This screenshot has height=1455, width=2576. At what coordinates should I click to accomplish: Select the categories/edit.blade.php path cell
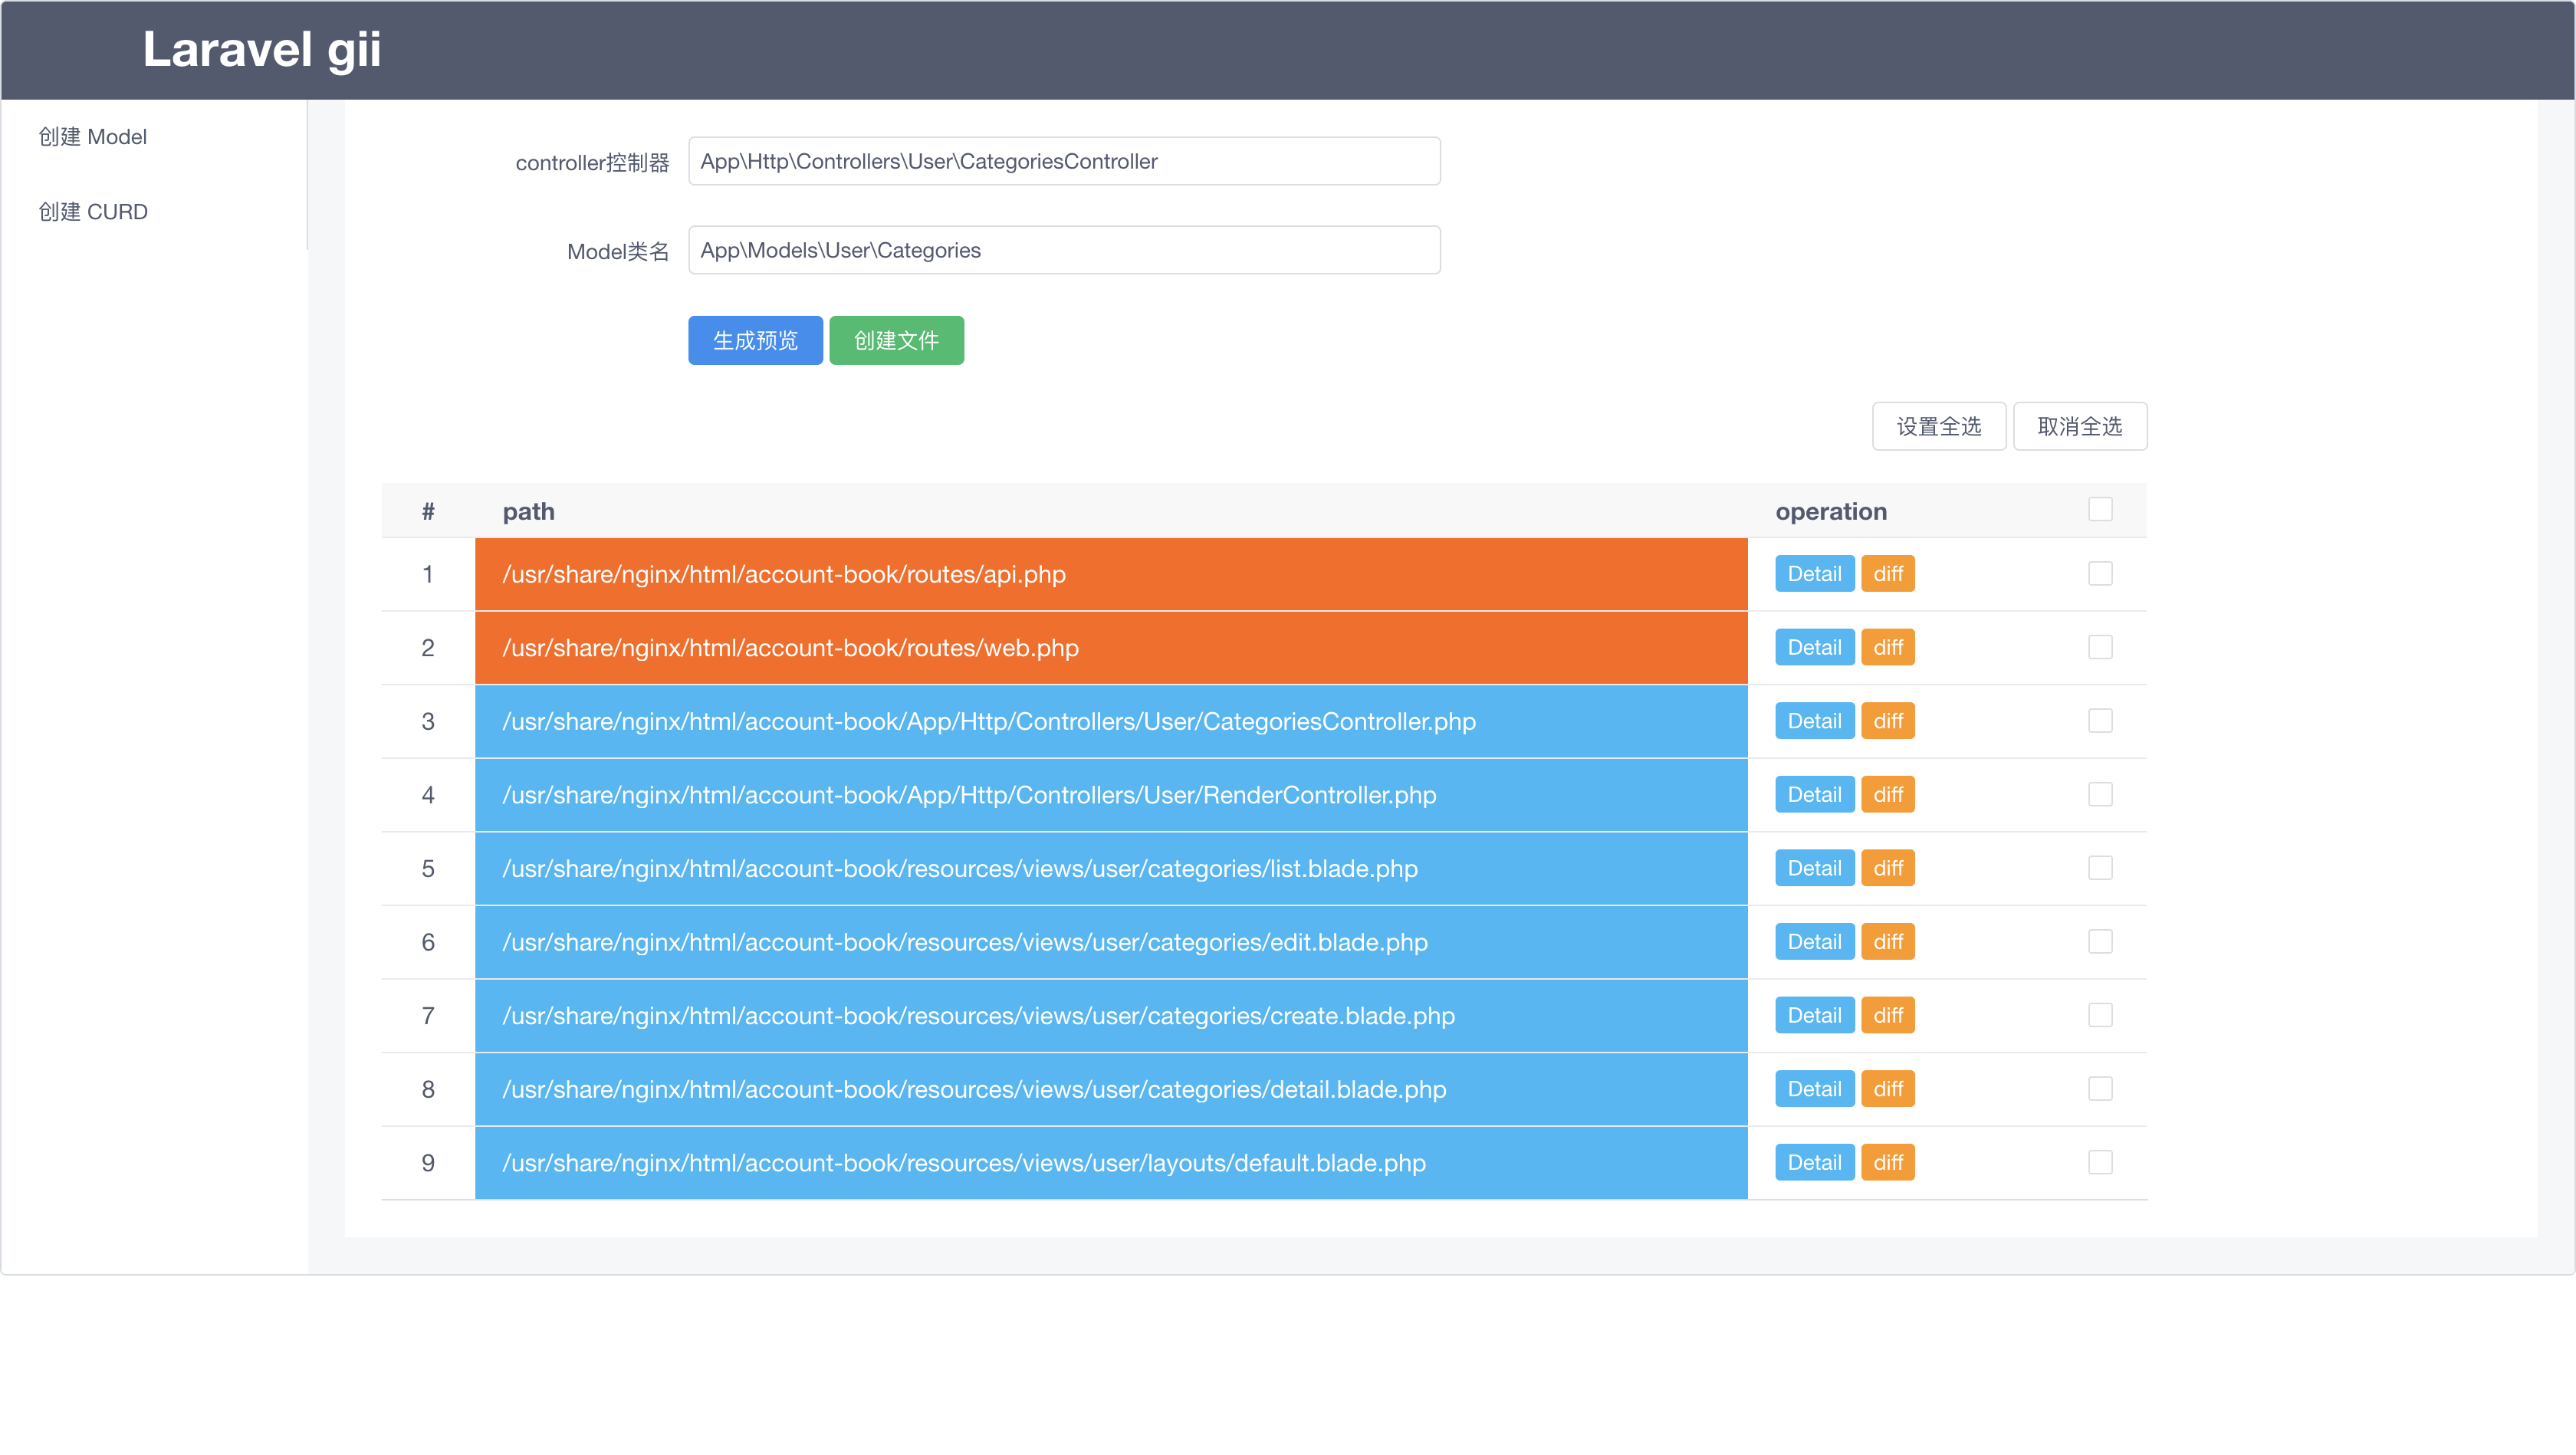[1111, 942]
